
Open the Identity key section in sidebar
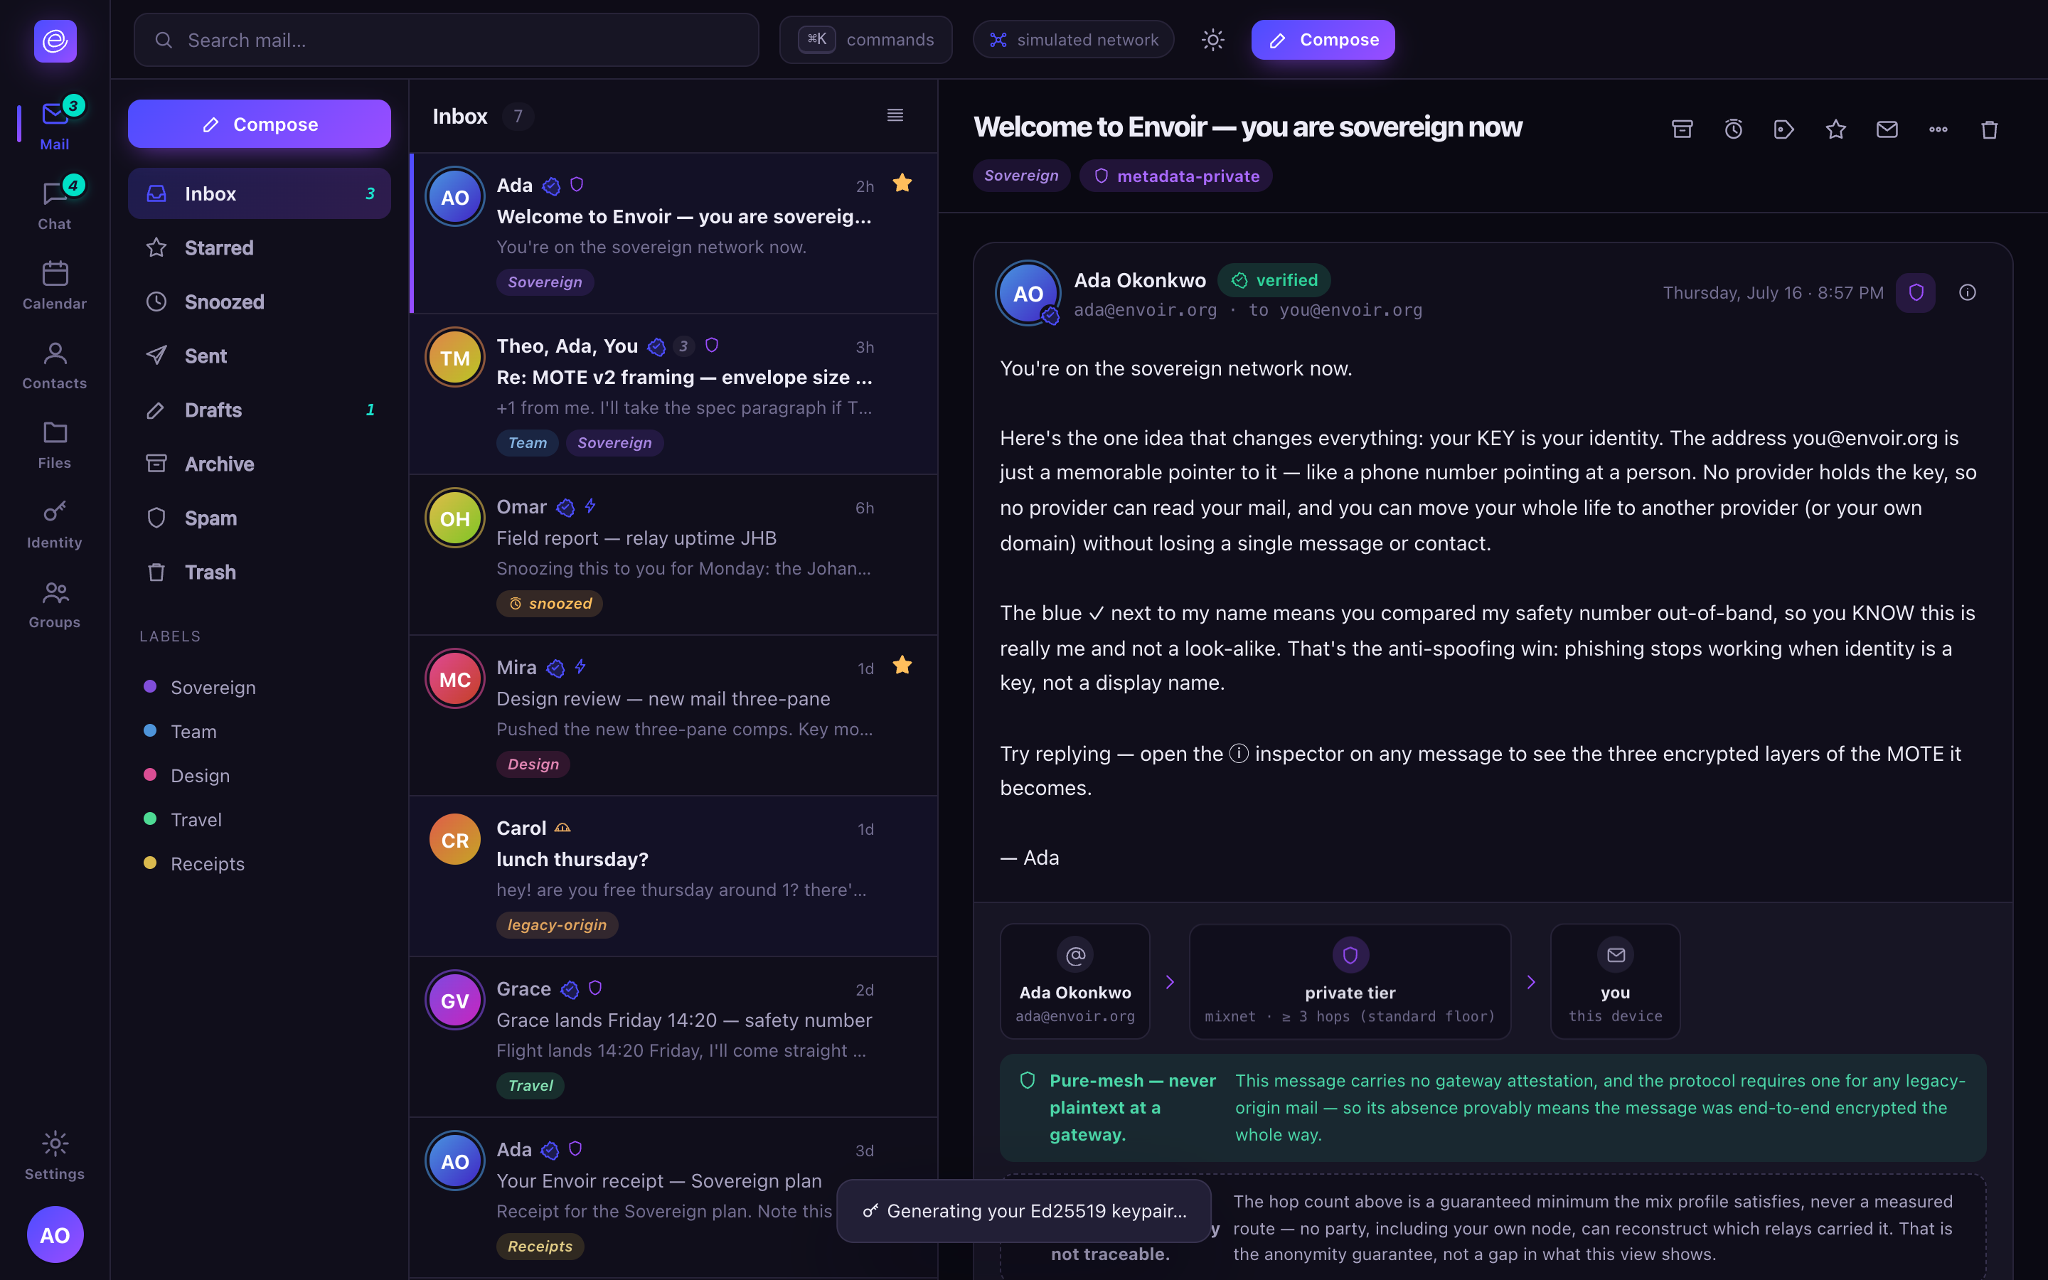pyautogui.click(x=54, y=524)
